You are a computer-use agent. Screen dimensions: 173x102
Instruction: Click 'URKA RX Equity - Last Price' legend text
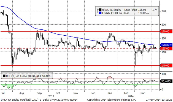point(120,10)
